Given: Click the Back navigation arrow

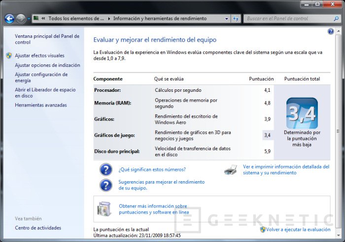Looking at the screenshot, I should 9,19.
